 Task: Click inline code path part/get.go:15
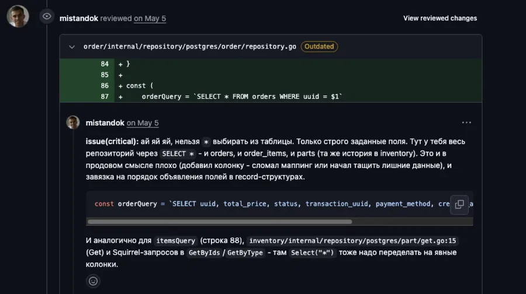[x=352, y=241]
